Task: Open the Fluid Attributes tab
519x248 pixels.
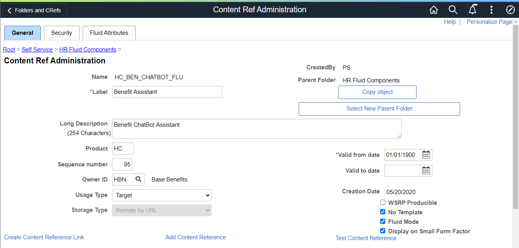Action: 109,33
